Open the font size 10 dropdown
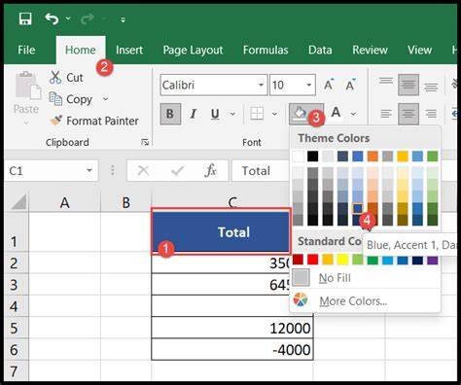 tap(308, 85)
